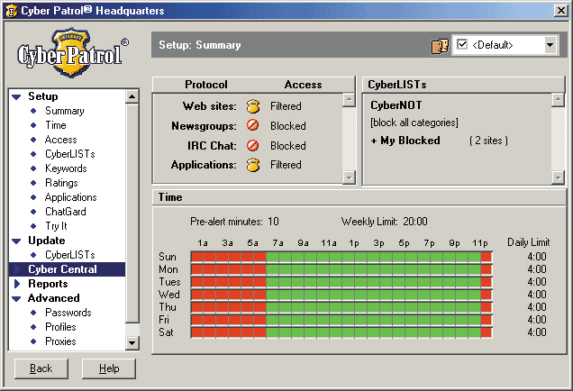Click down arrow of CyberLISTs scrollbar
The width and height of the screenshot is (573, 391).
pos(558,177)
